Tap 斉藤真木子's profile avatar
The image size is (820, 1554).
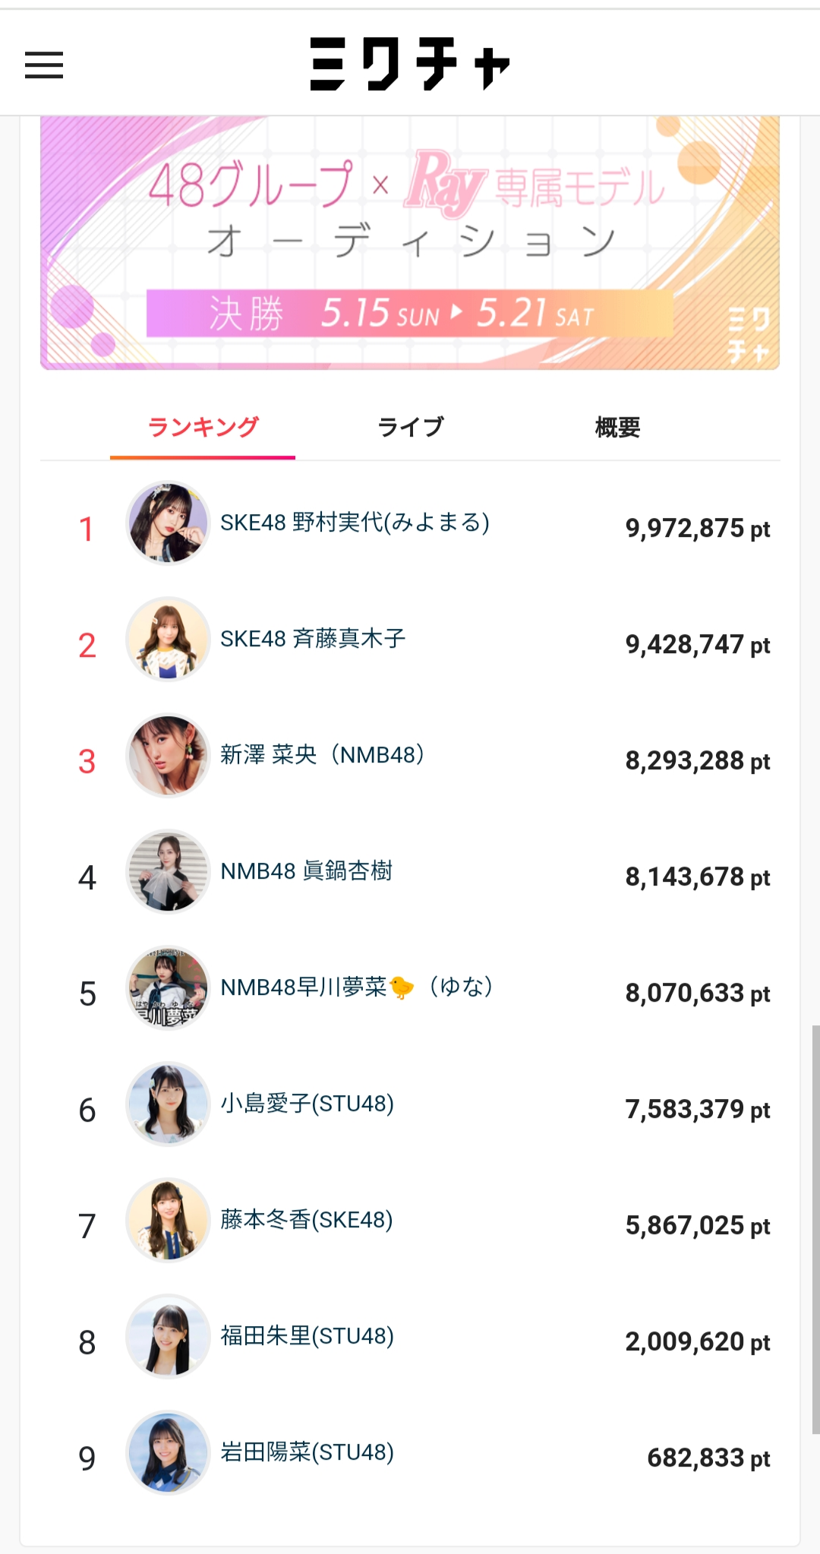tap(168, 640)
